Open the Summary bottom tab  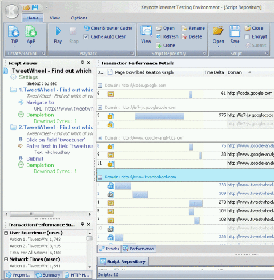tap(48, 275)
